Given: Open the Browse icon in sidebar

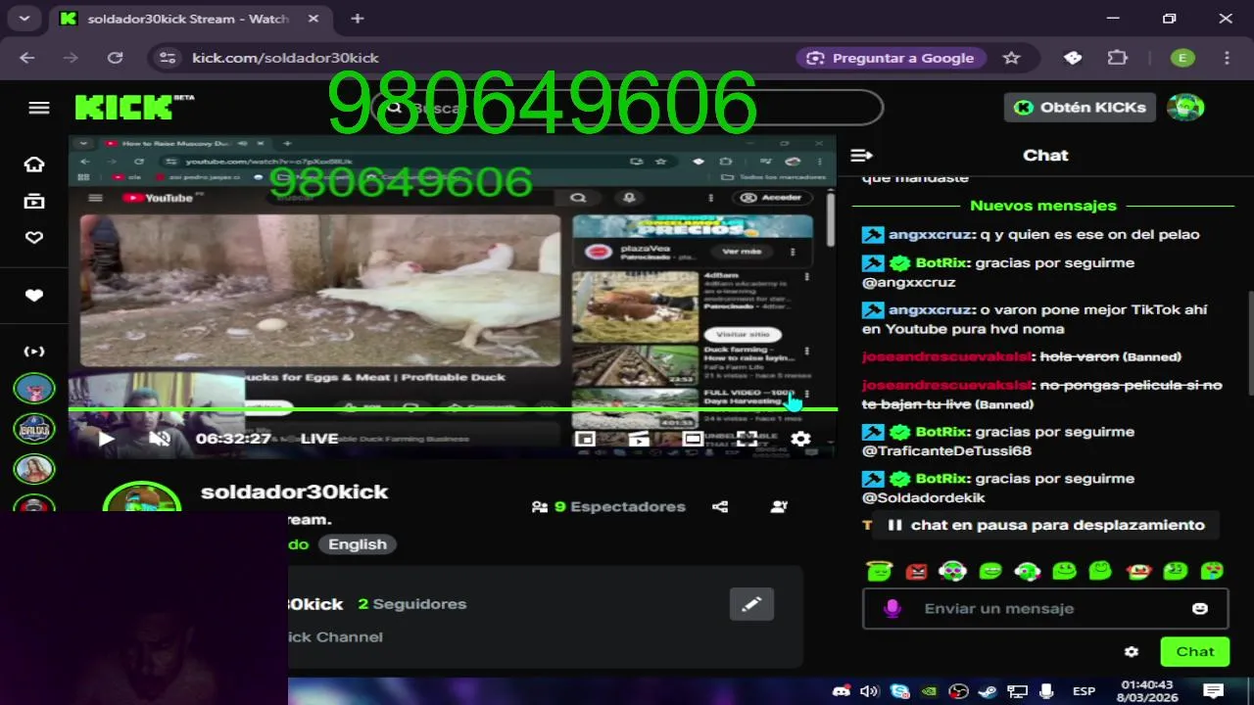Looking at the screenshot, I should 34,202.
